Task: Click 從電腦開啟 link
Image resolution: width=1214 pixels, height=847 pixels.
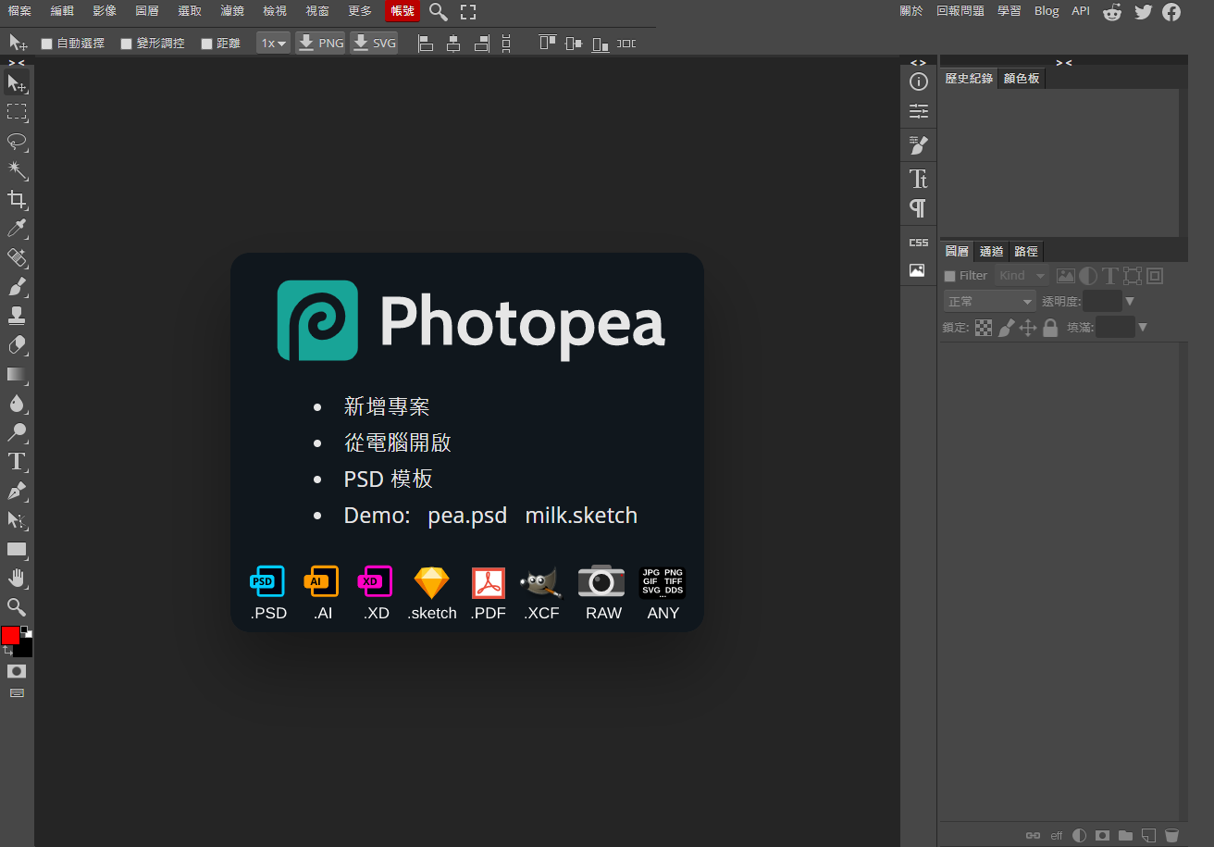Action: [x=397, y=442]
